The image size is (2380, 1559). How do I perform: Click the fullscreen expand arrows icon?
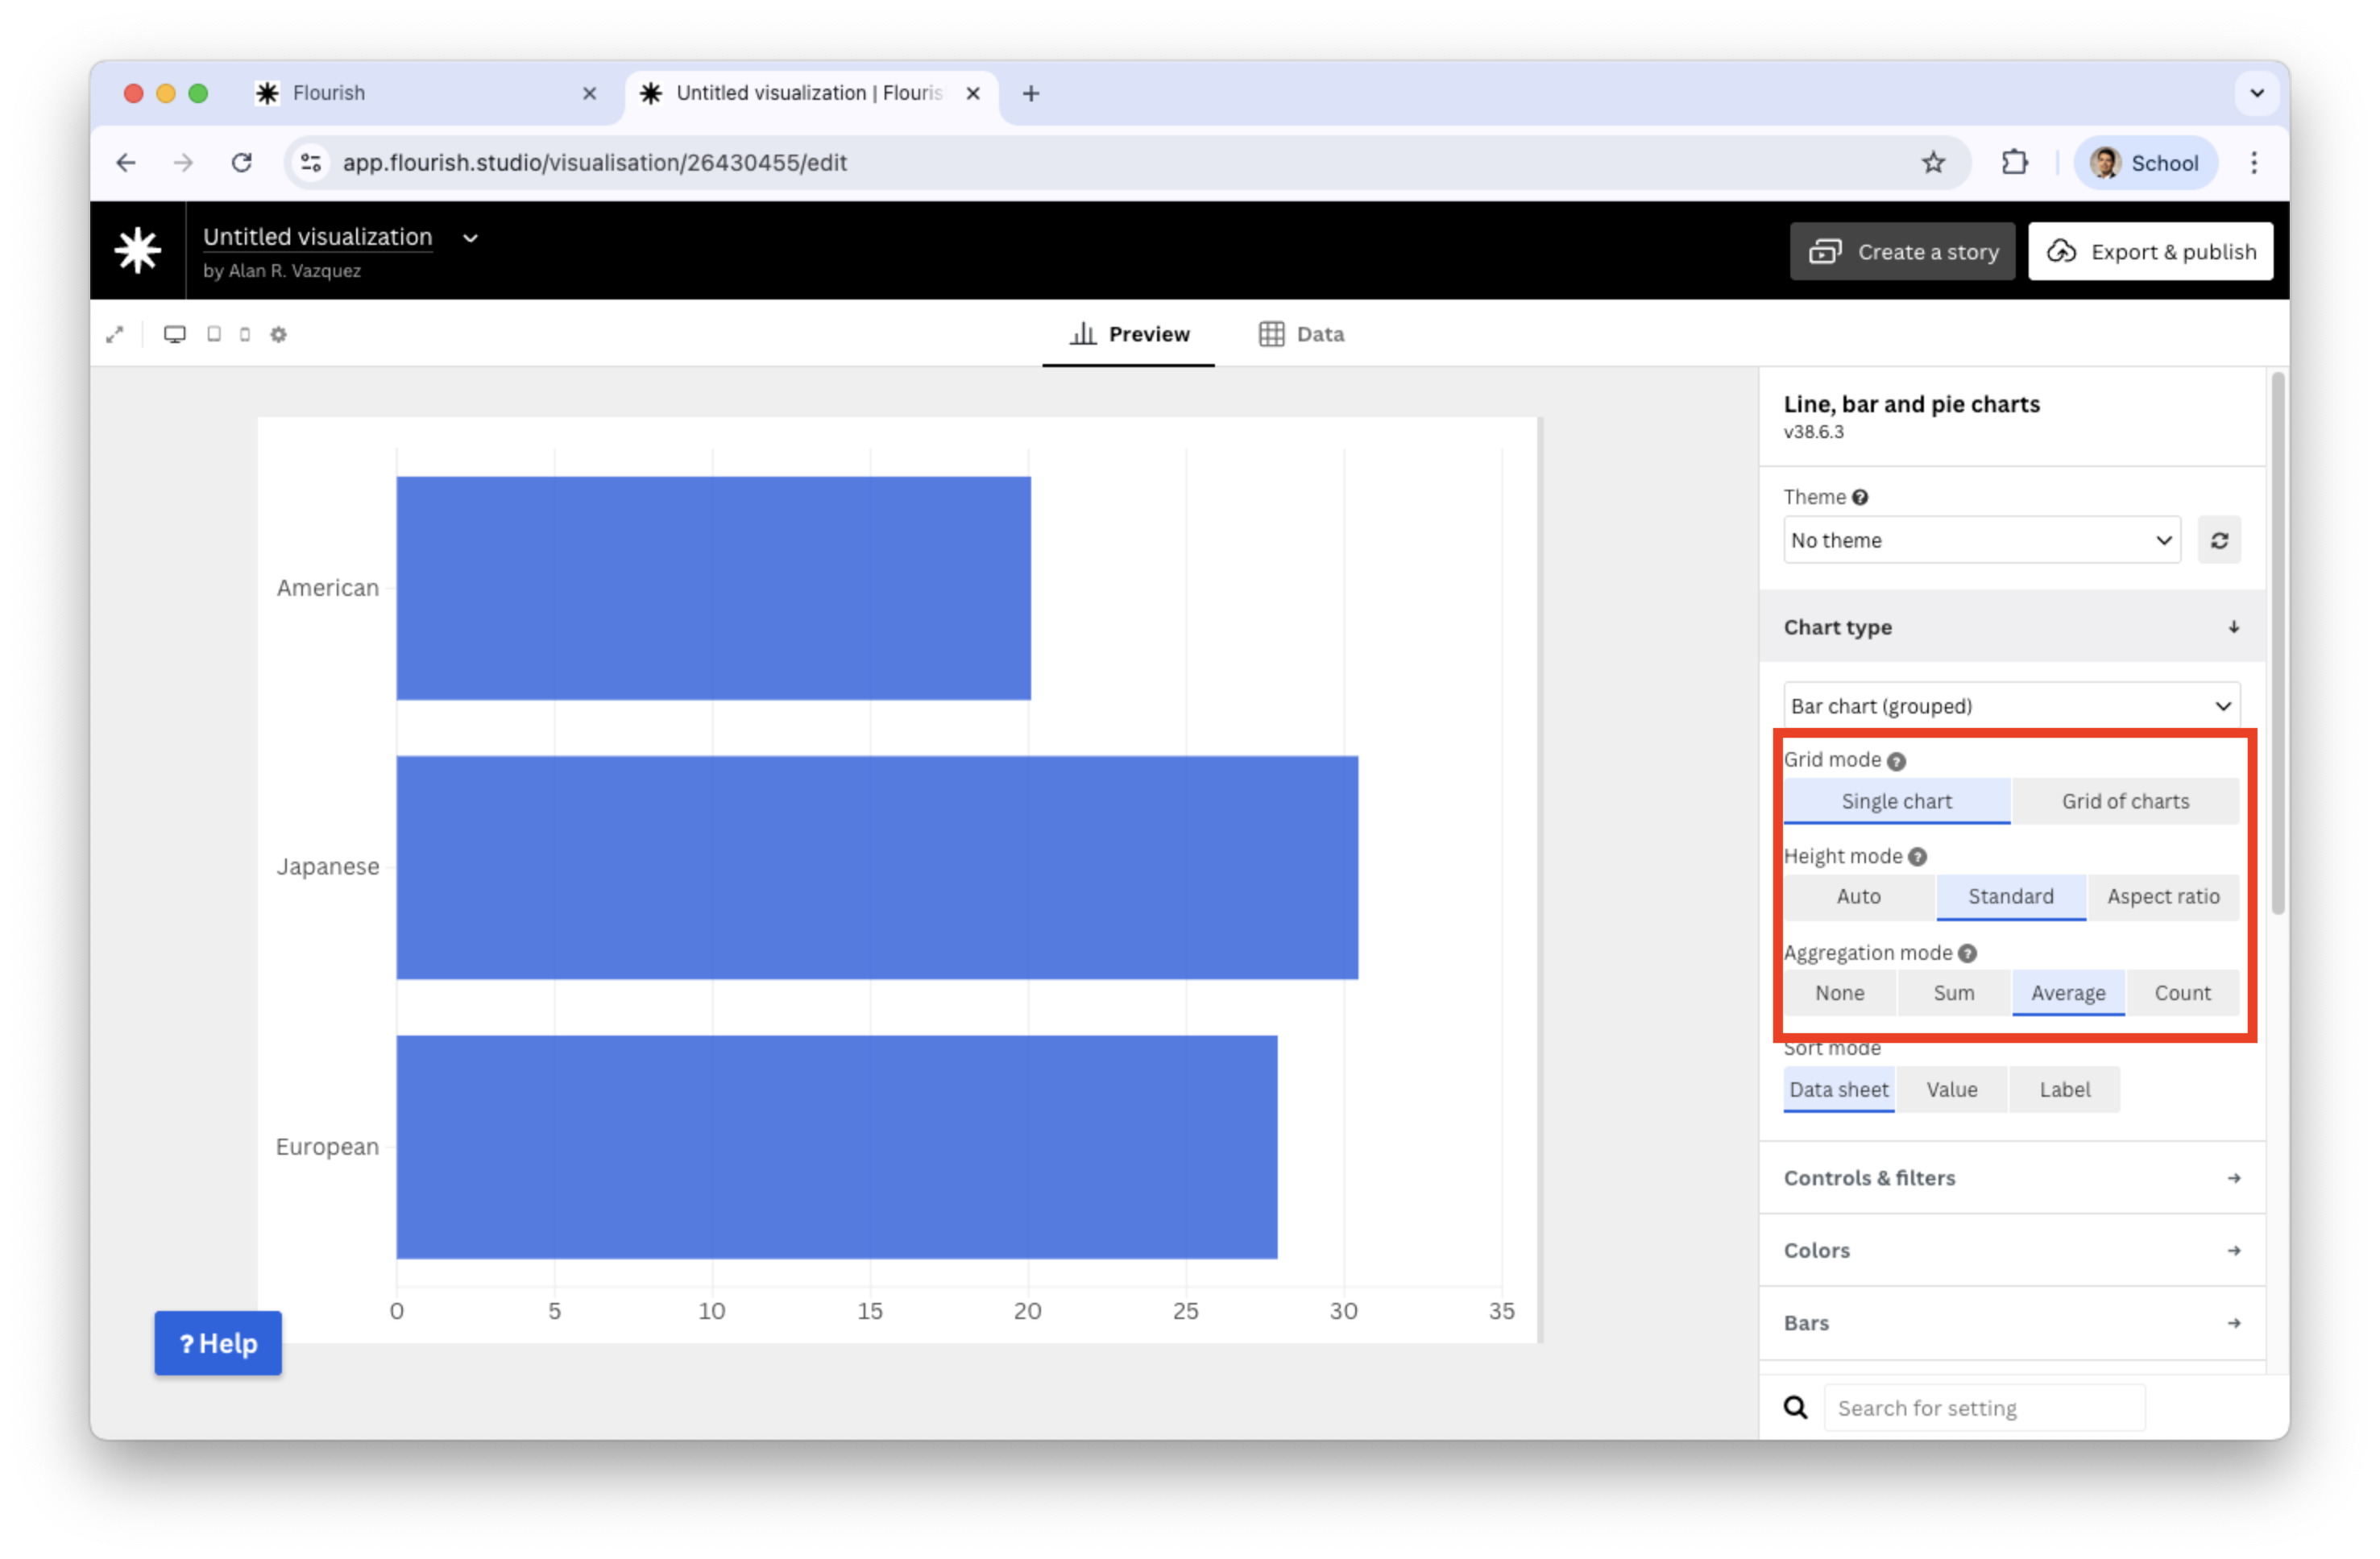coord(115,335)
